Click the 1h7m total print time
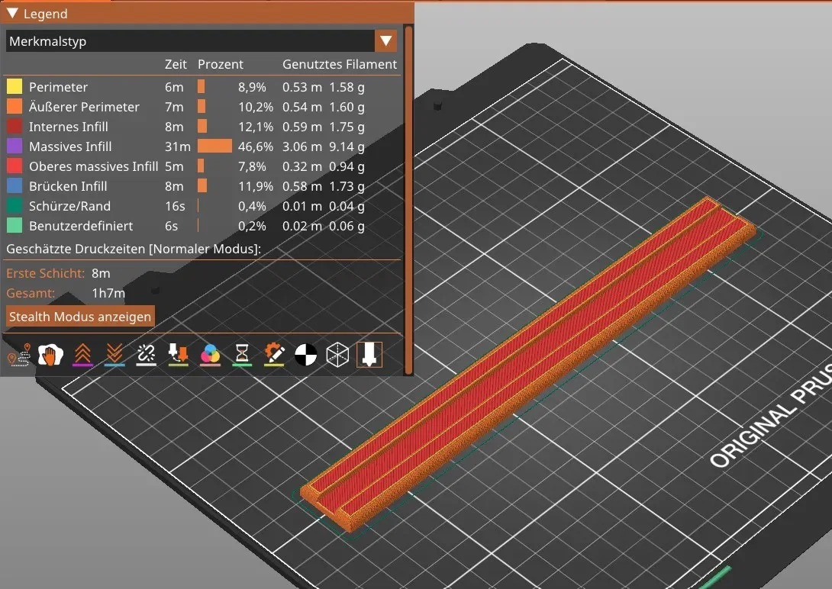The image size is (832, 589). pos(109,293)
